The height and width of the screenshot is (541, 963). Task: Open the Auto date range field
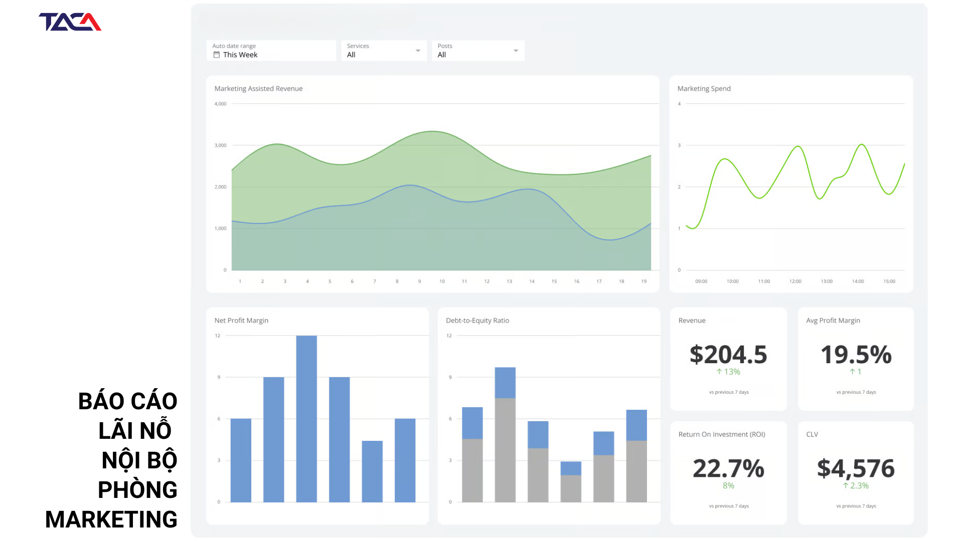271,51
